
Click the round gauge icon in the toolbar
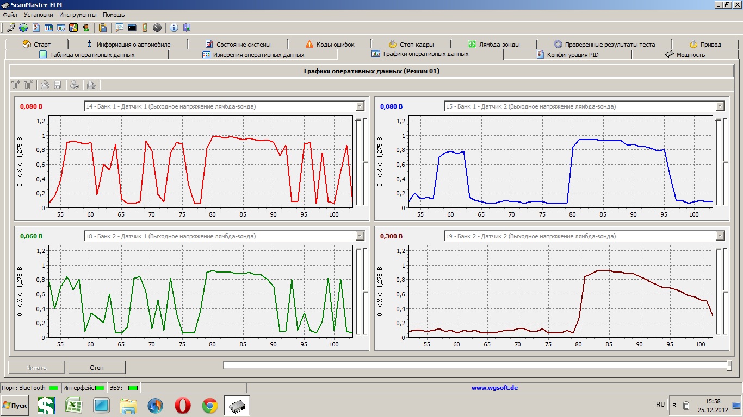157,28
